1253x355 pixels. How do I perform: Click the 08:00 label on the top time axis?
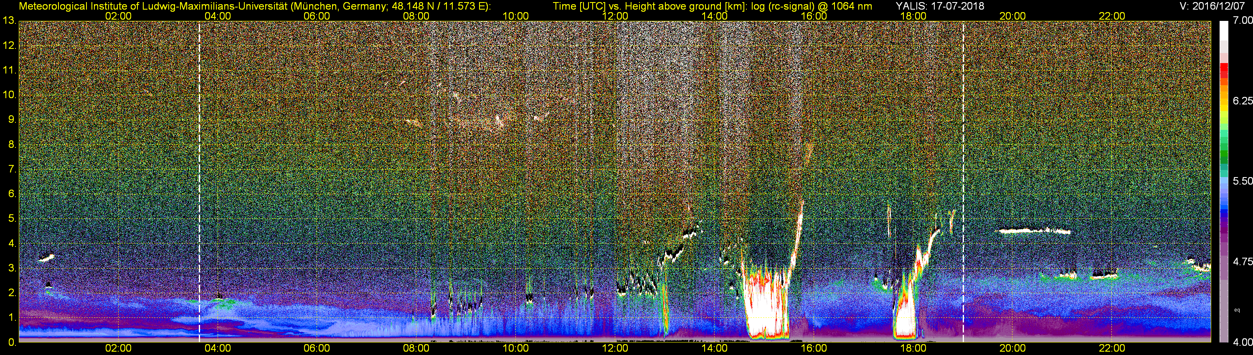(416, 16)
